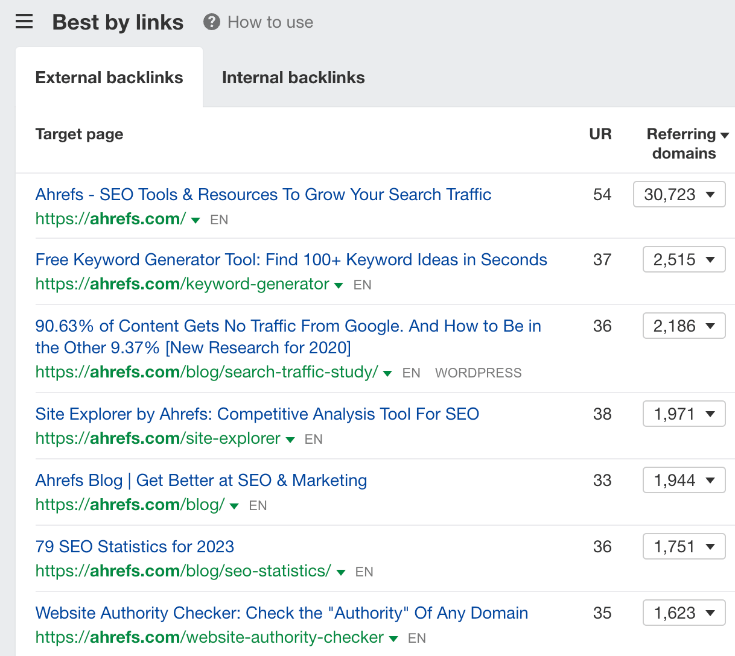
Task: Open the Ahrefs Blog page link
Action: pyautogui.click(x=201, y=481)
